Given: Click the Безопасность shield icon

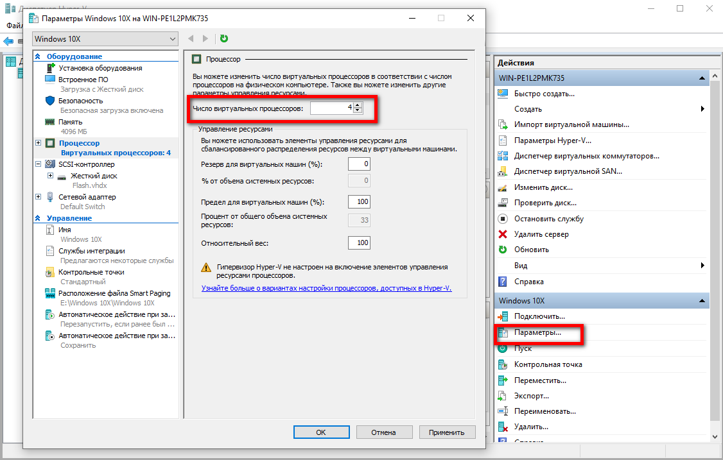Looking at the screenshot, I should (50, 101).
